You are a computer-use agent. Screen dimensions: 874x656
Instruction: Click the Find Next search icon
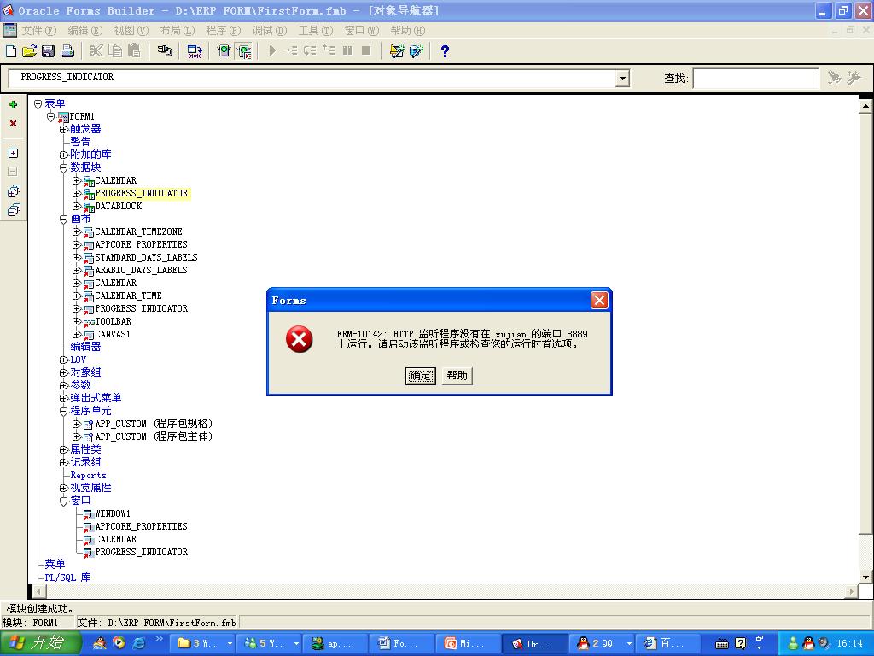pos(834,78)
